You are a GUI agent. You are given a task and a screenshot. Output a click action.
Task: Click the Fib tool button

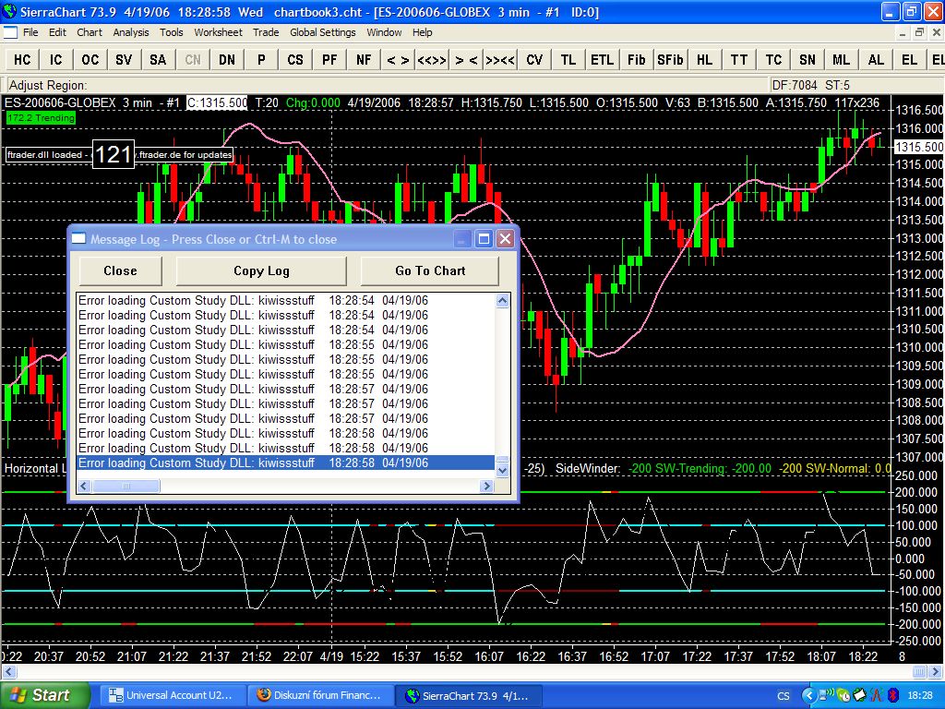coord(636,60)
